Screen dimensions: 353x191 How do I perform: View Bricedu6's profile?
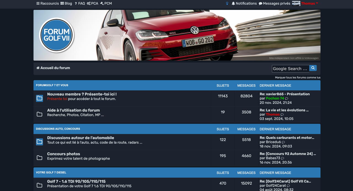[273, 142]
